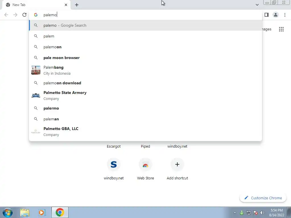Viewport: 291px width, 218px height.
Task: Choose 'pale moon browser' suggestion
Action: tap(145, 58)
